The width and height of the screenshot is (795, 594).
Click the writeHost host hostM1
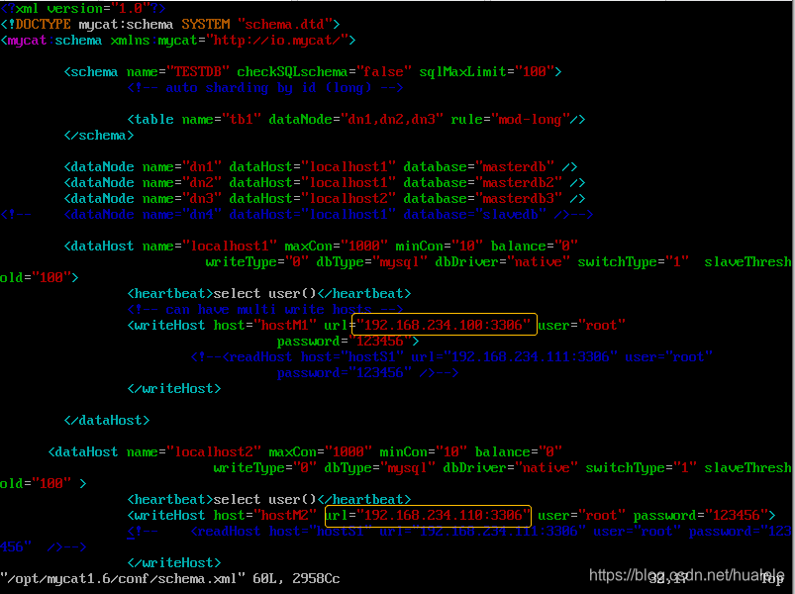287,324
